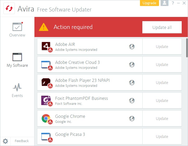Select the Events label in sidebar

coord(17,96)
